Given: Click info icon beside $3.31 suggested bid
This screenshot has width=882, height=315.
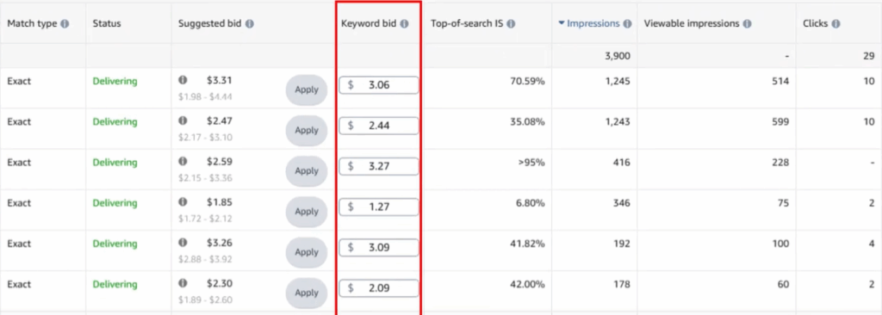Looking at the screenshot, I should [183, 80].
